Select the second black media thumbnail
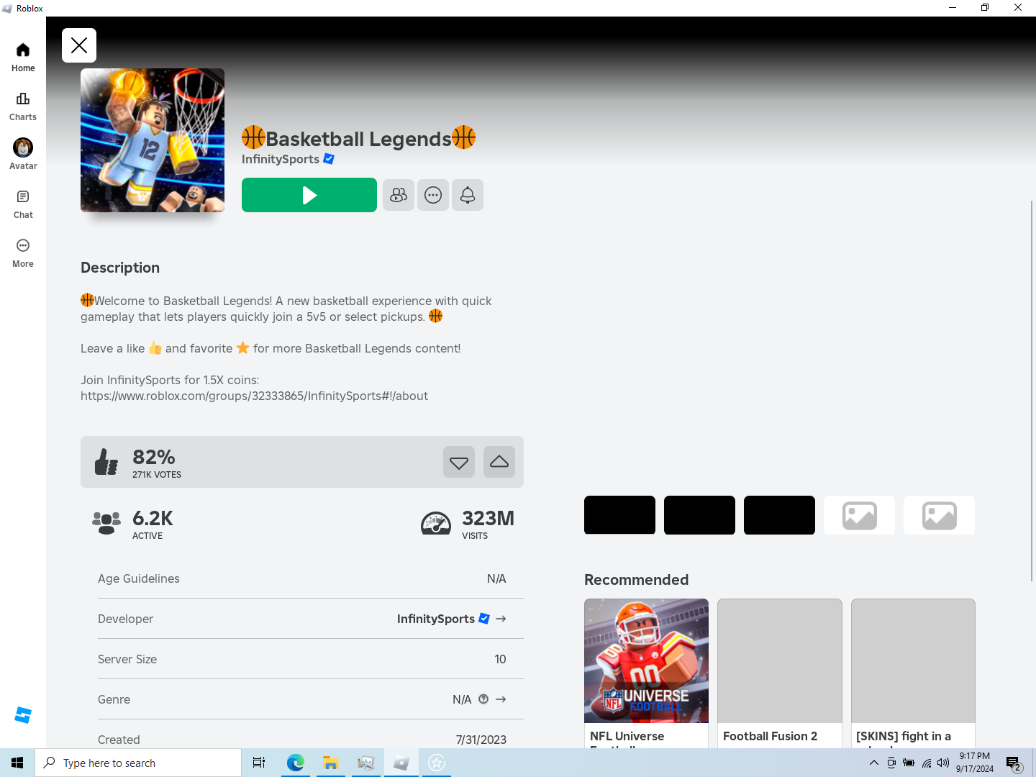 pos(699,515)
